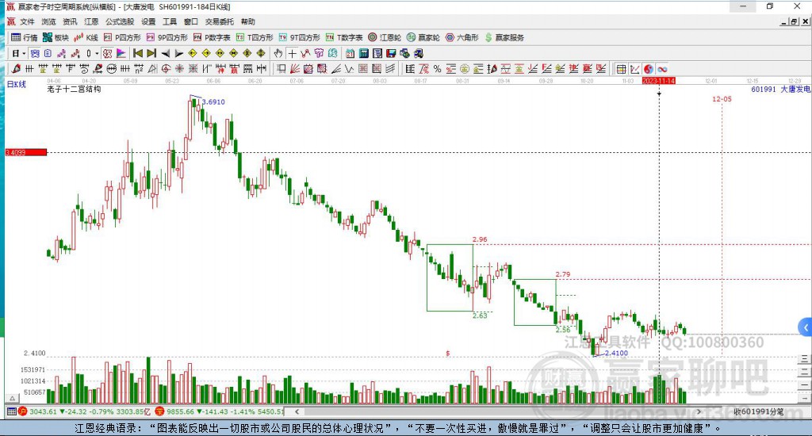The width and height of the screenshot is (812, 436).
Task: Open 江恩轮 tool
Action: tap(385, 37)
